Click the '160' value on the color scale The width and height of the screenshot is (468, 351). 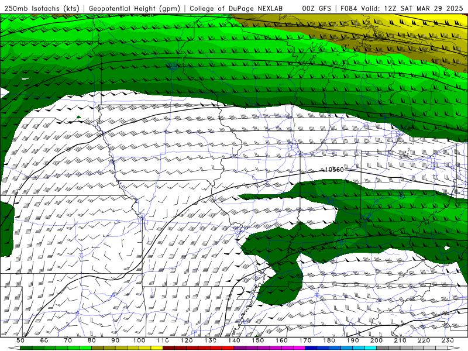[281, 340]
